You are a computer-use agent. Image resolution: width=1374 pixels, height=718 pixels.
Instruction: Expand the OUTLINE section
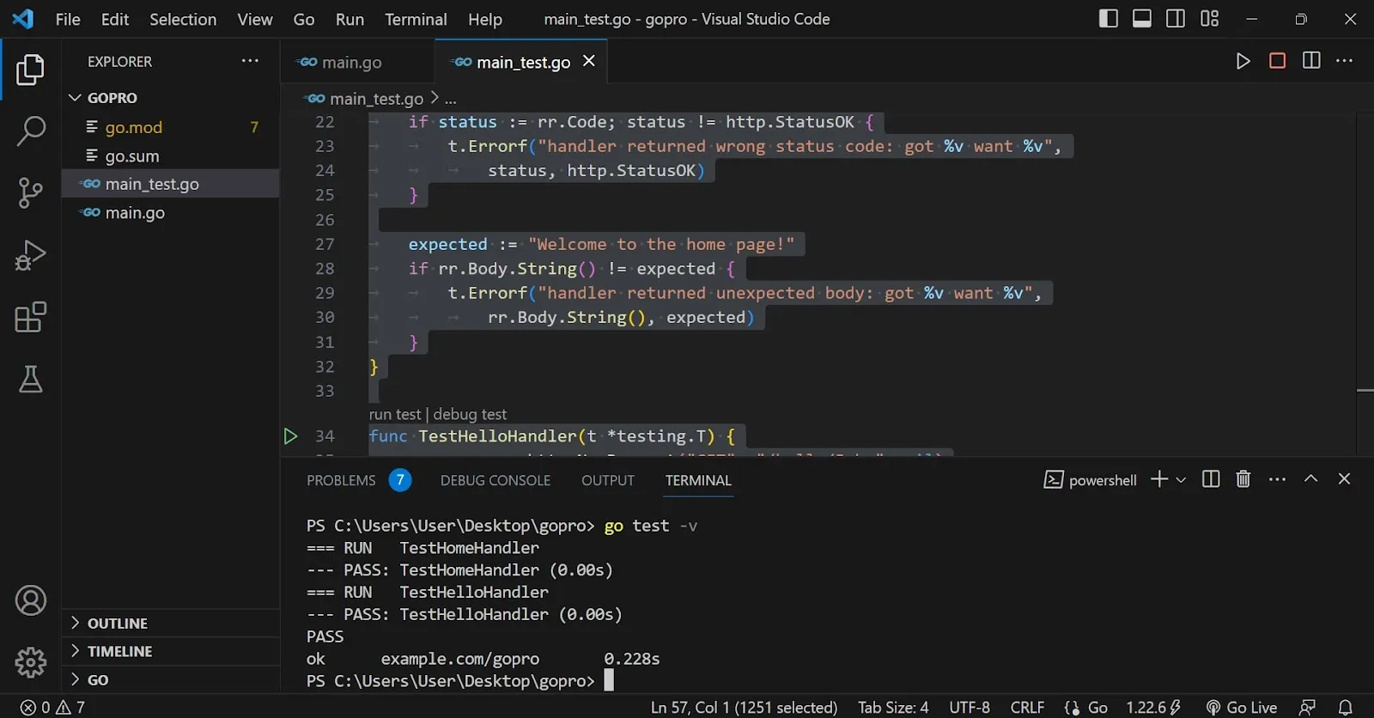(171, 624)
